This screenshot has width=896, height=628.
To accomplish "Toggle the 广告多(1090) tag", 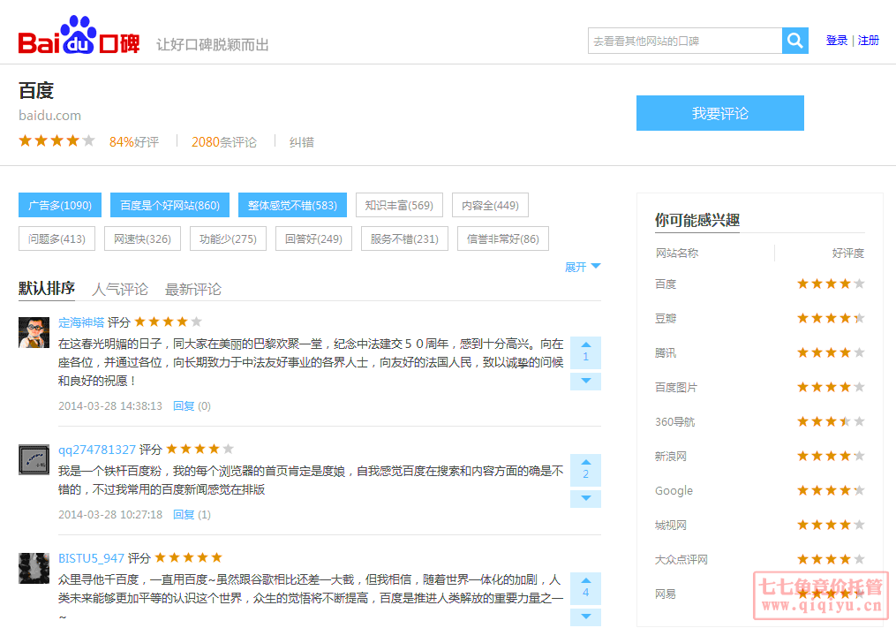I will [x=60, y=205].
